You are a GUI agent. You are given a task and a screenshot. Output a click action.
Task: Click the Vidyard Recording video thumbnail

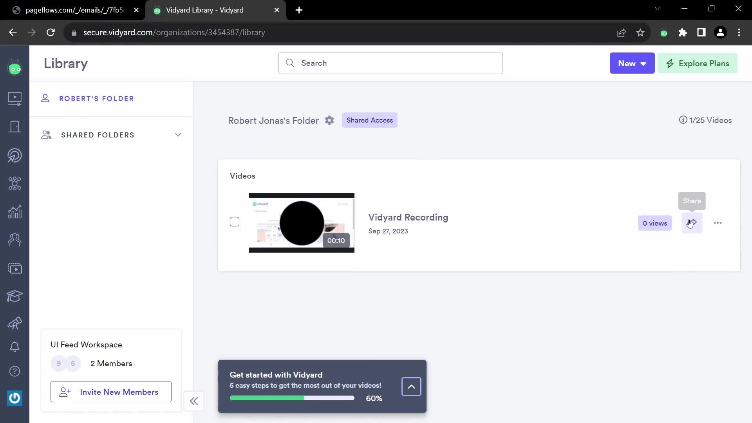[x=302, y=222]
